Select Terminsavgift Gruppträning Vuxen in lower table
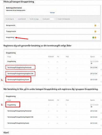The image size is (102, 135). tap(18, 123)
